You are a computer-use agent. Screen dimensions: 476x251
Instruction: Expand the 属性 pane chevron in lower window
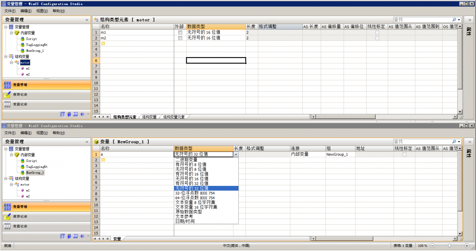(x=469, y=142)
